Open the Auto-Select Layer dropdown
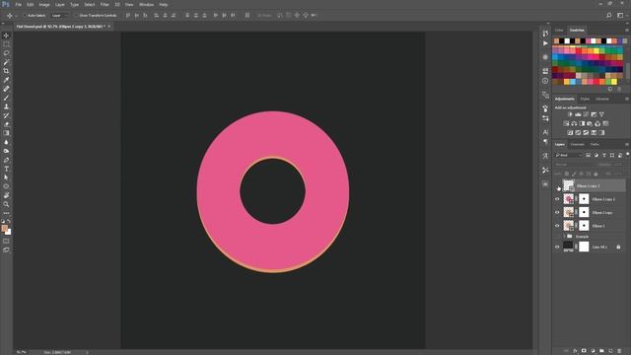This screenshot has height=355, width=631. coord(60,16)
